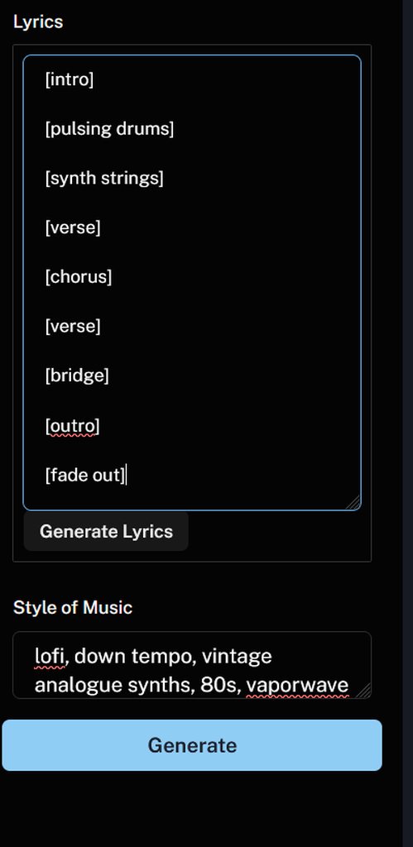Click the [pulsing drums] lyrics line
The height and width of the screenshot is (847, 413).
pyautogui.click(x=110, y=129)
